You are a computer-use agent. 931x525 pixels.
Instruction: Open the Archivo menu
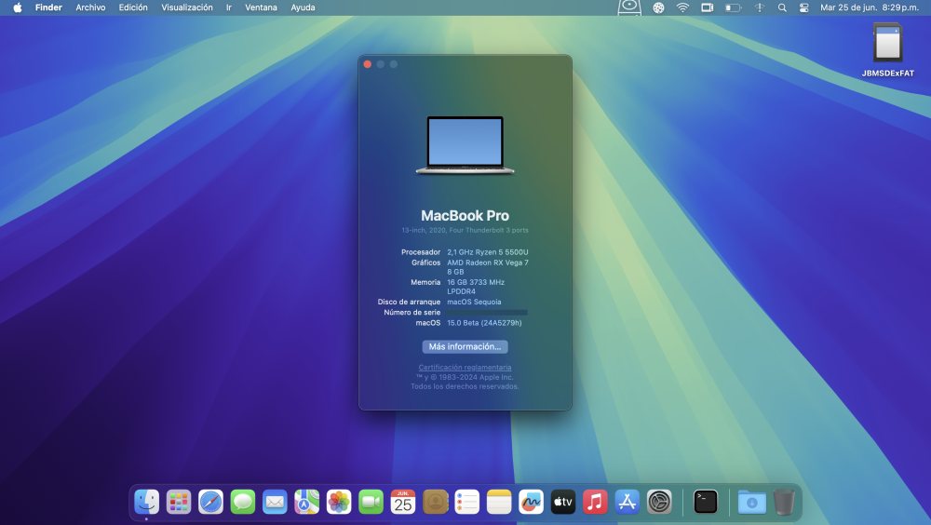[90, 7]
